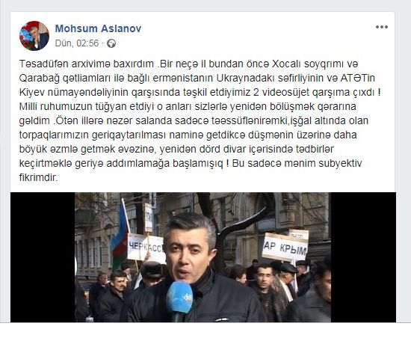The width and height of the screenshot is (411, 359).
Task: Click the ЧЕРКАССЫ sign in the video
Action: [x=146, y=248]
